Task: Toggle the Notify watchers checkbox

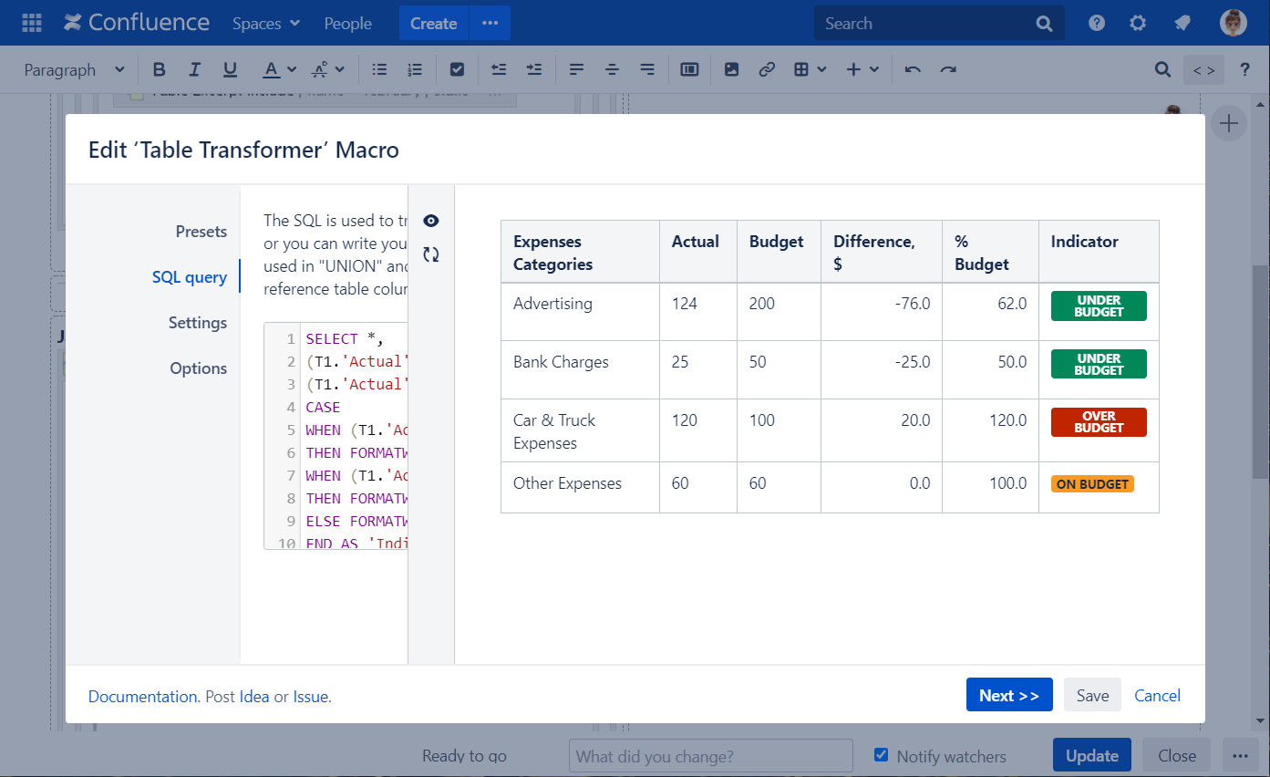Action: [881, 755]
